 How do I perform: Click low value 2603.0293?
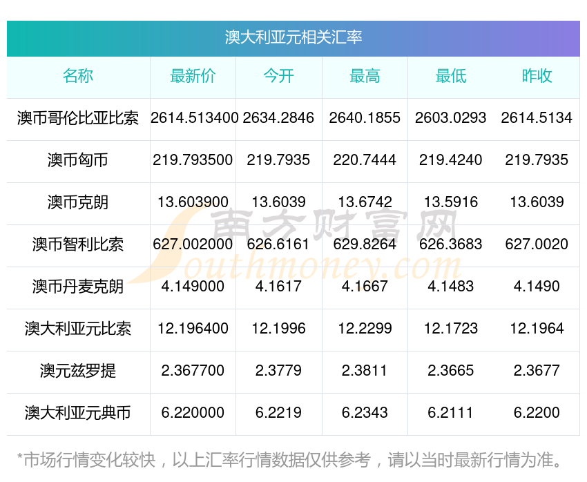tap(451, 118)
